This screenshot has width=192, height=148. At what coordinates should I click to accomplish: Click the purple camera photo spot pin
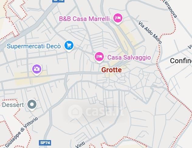click(x=37, y=69)
